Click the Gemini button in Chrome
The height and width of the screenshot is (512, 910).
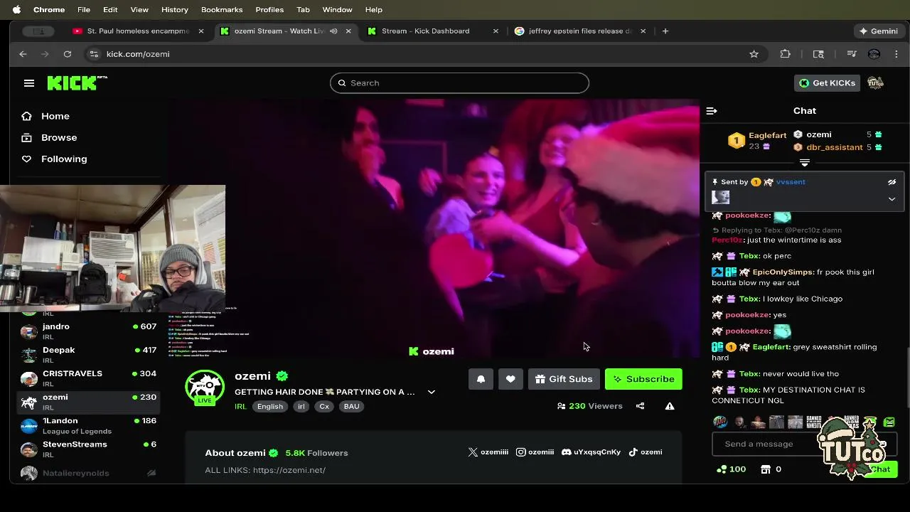(879, 31)
